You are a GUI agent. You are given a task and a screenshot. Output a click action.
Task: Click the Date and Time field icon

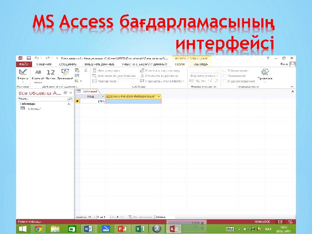point(77,71)
